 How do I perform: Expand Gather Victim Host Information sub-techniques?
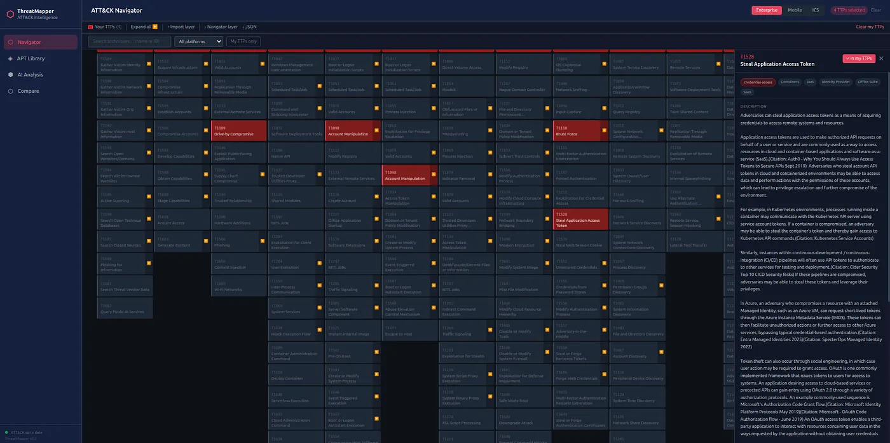147,131
